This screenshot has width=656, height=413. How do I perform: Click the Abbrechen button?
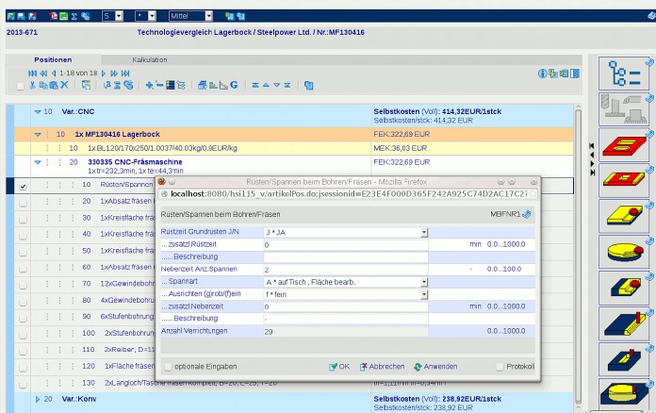[x=382, y=367]
